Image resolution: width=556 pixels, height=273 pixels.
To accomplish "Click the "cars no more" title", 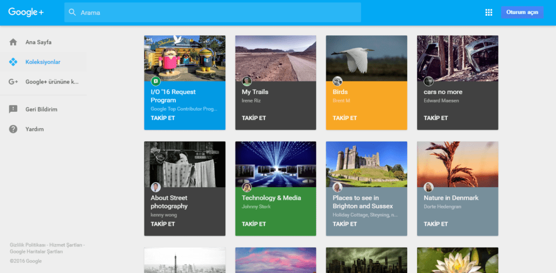I will tap(443, 92).
